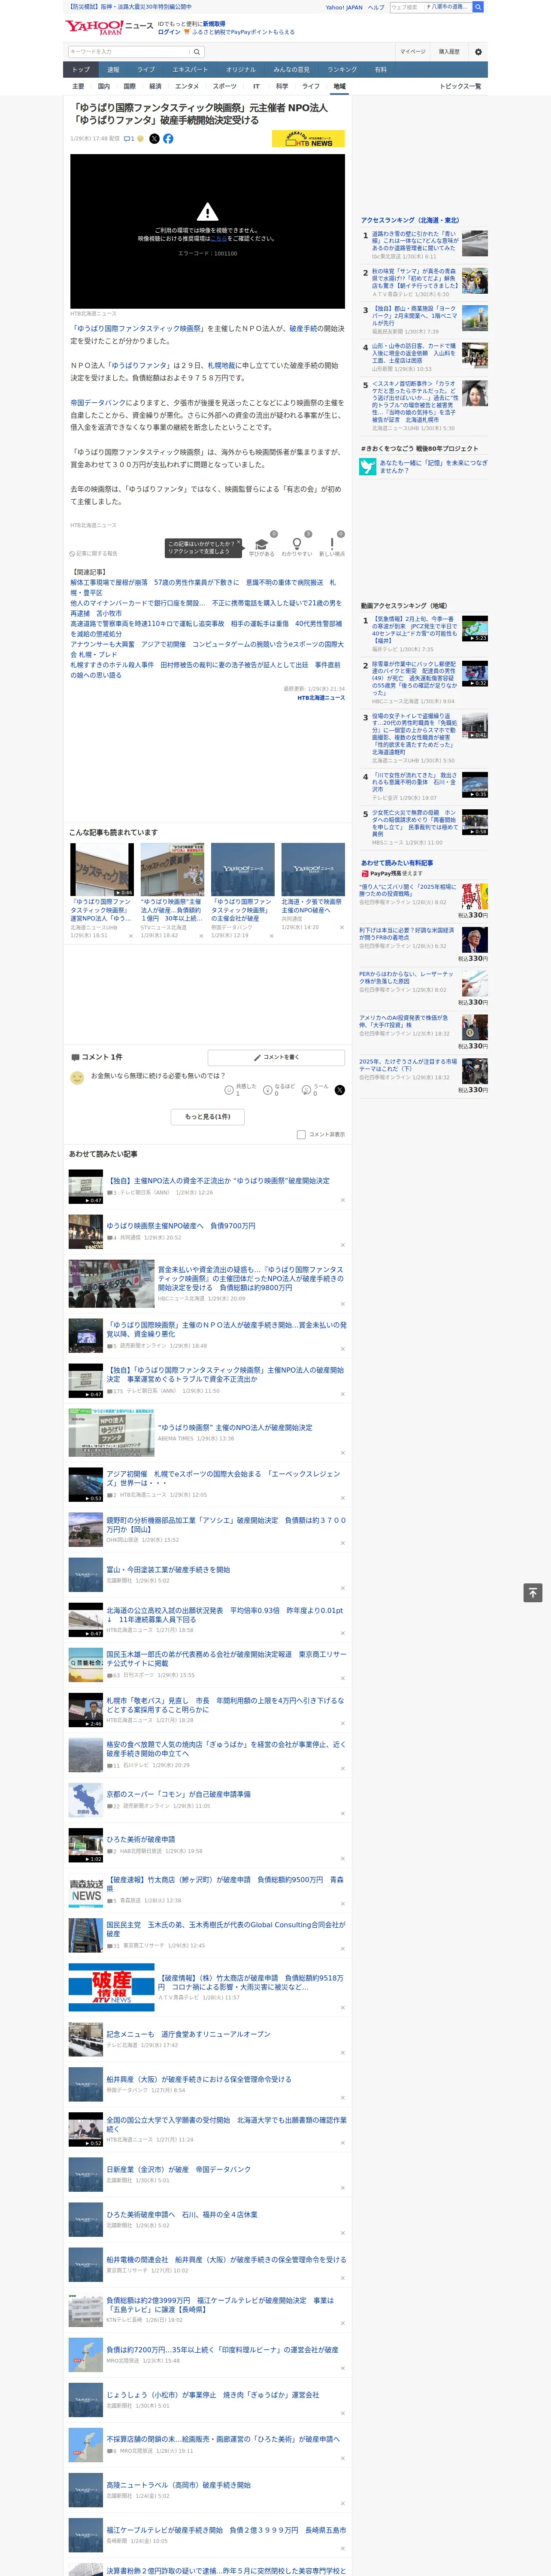Click the 記事に関する報告 report link
The width and height of the screenshot is (551, 2576).
pos(93,553)
